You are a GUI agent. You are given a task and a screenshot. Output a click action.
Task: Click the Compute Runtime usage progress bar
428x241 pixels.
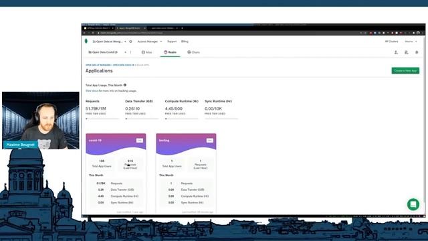[x=181, y=118]
